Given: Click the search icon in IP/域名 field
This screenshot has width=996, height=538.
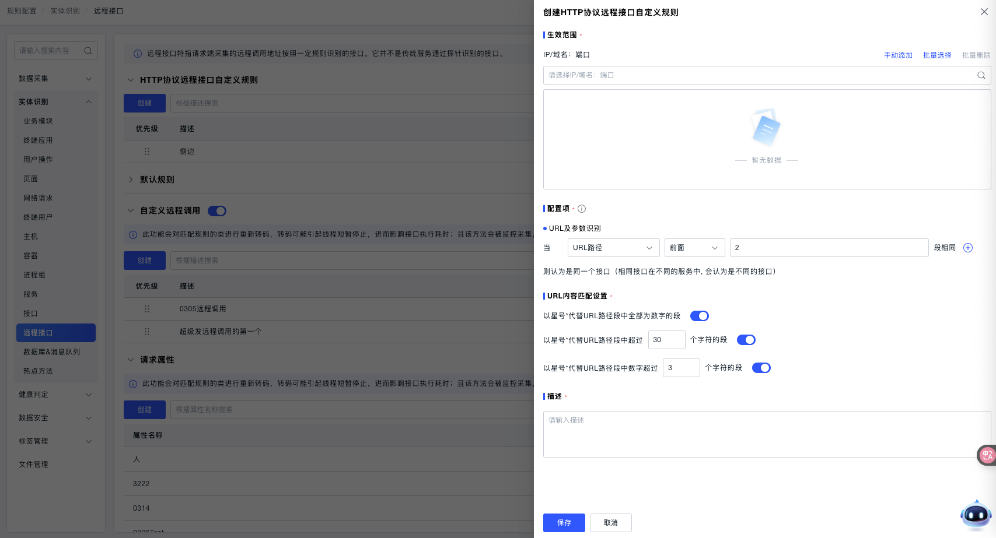Looking at the screenshot, I should pyautogui.click(x=981, y=75).
